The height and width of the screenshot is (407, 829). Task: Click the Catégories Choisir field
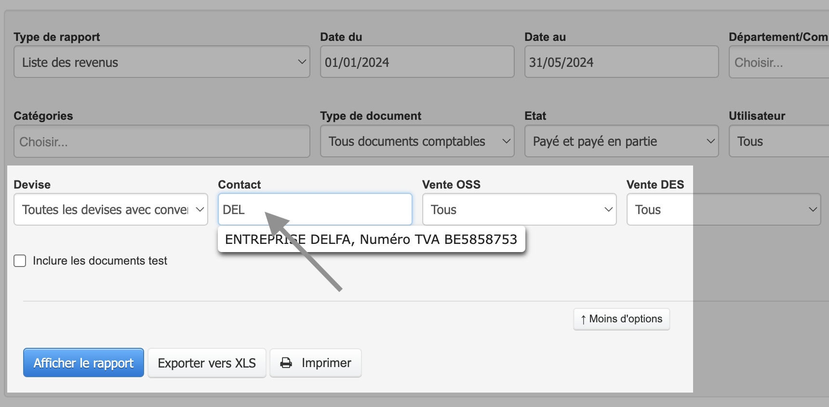pyautogui.click(x=161, y=141)
